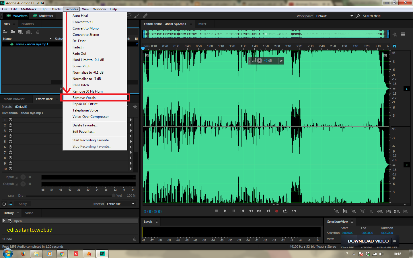Open the Selection/View panel menu
The image size is (413, 258).
point(352,222)
